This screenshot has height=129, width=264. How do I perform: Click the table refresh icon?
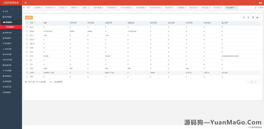click(248, 18)
